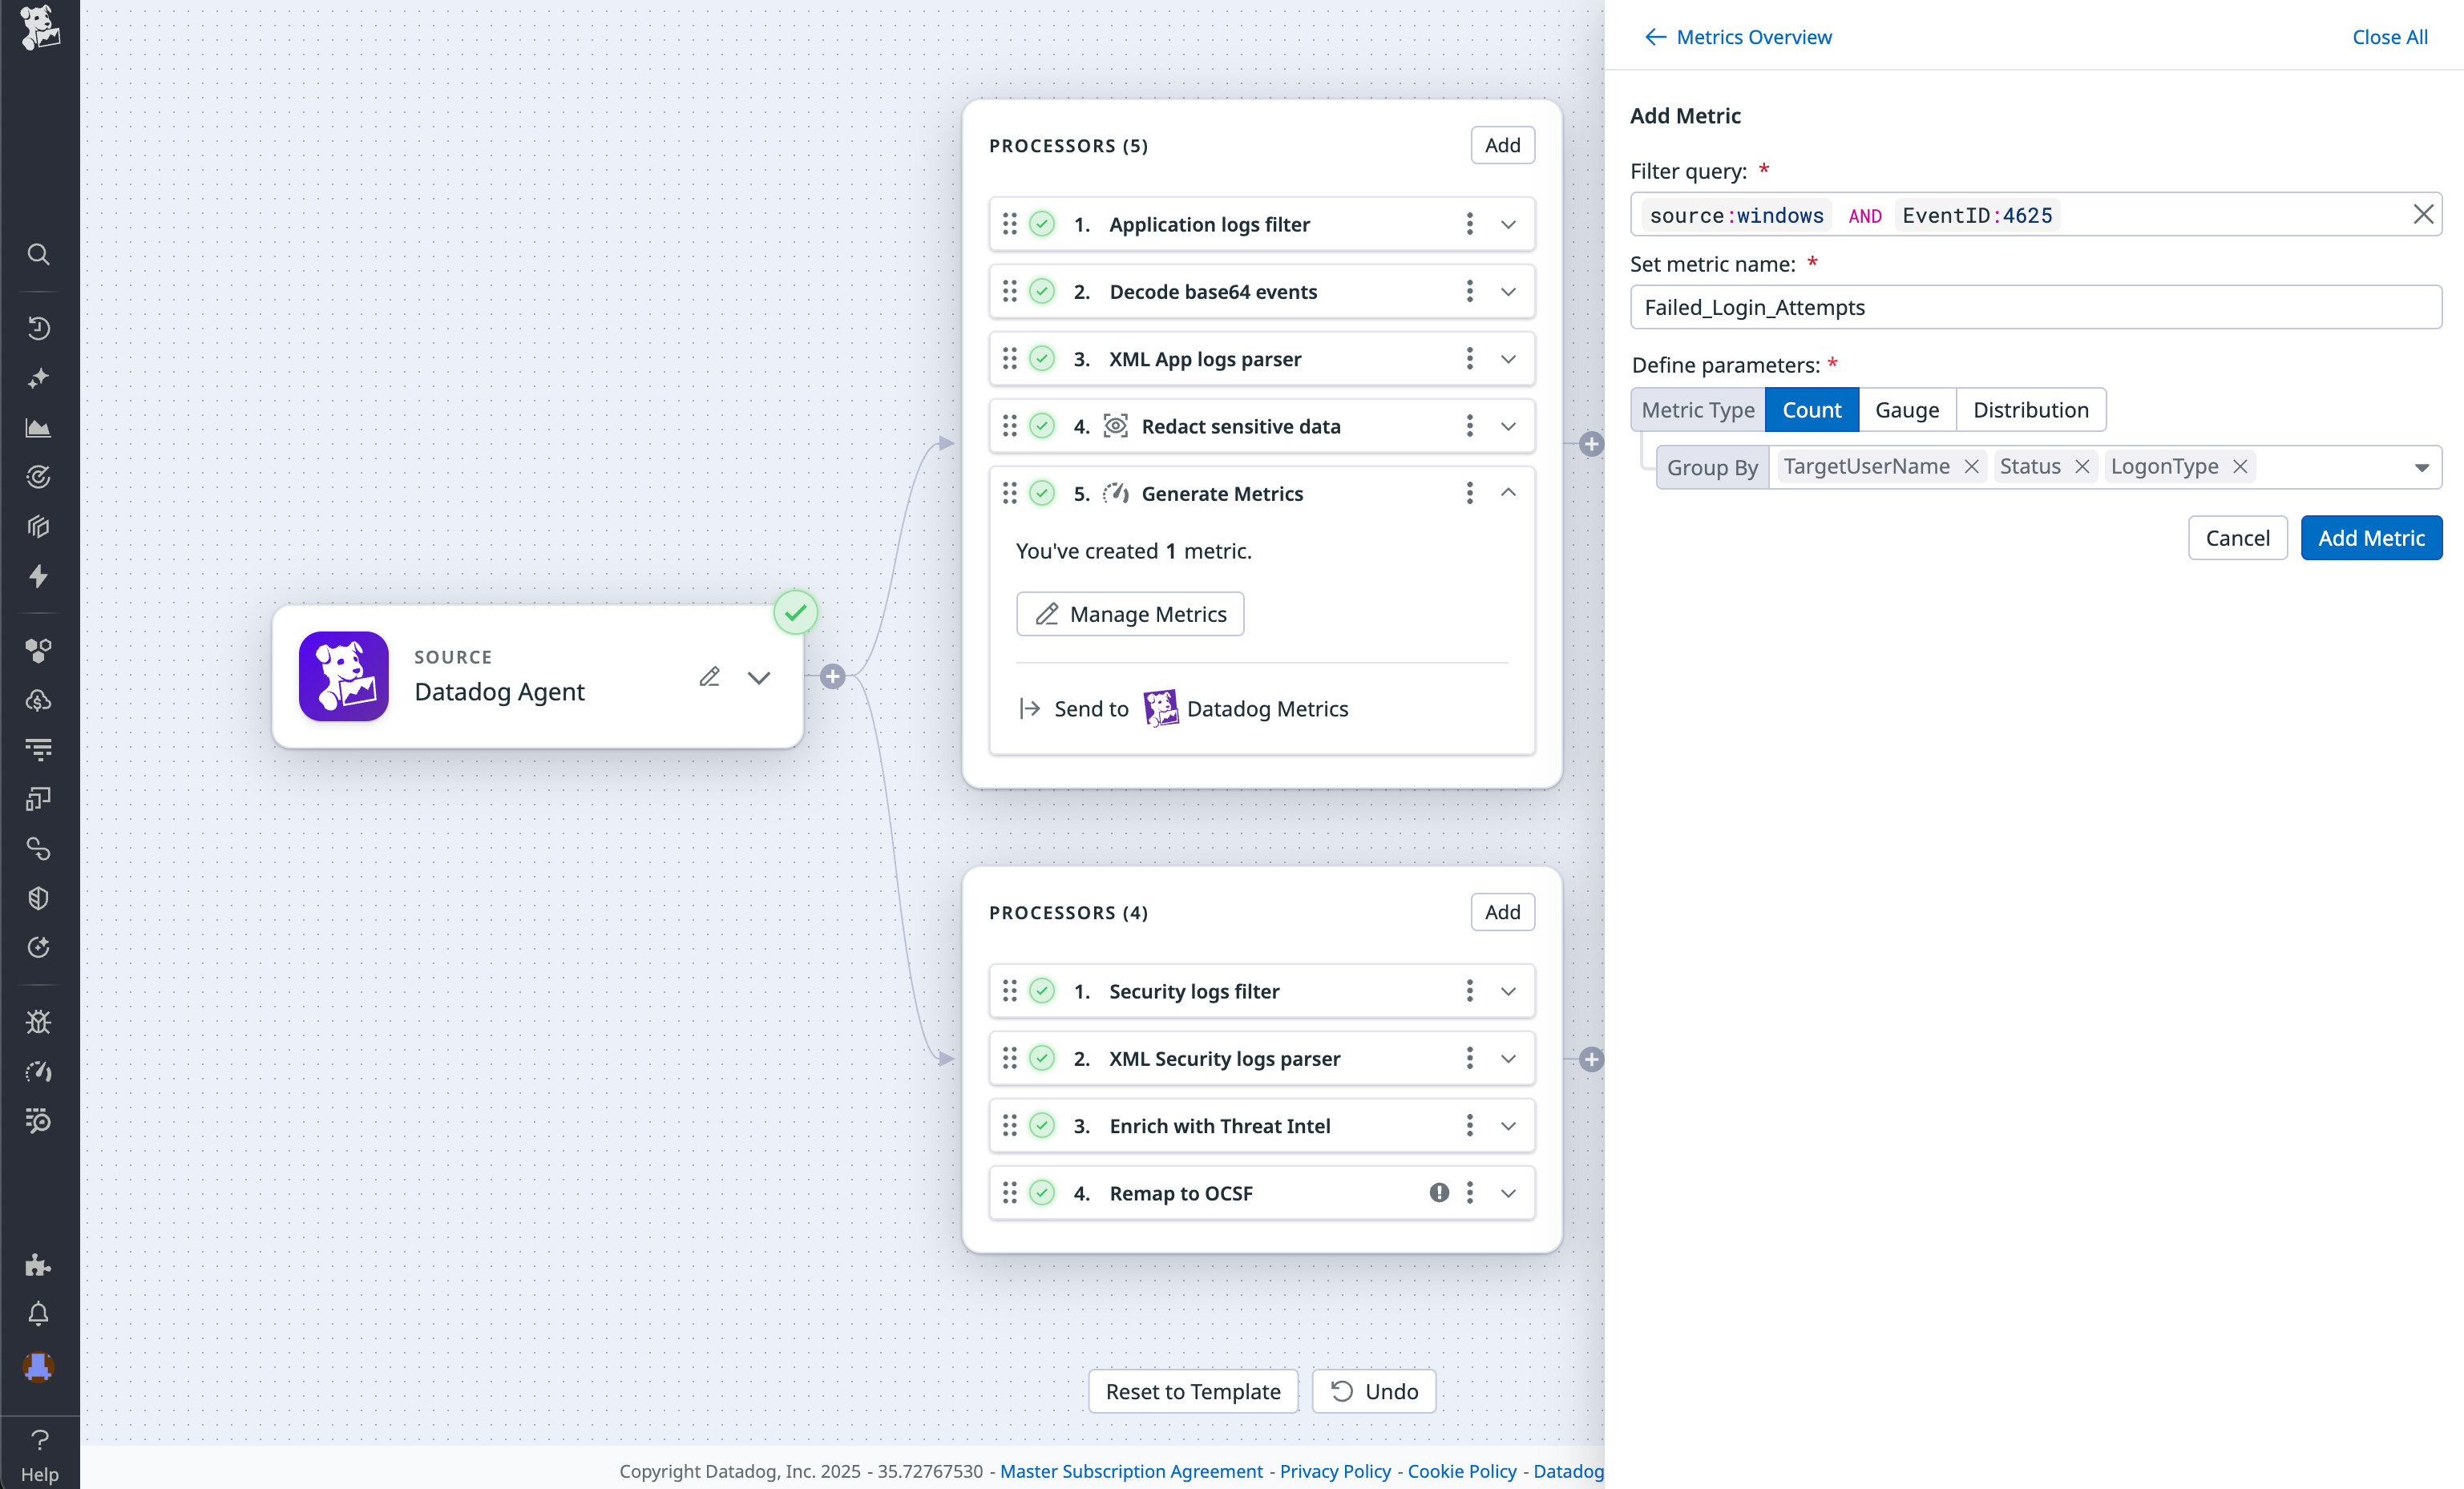The image size is (2464, 1489).
Task: Click the Datadog logo at top left
Action: click(x=39, y=27)
